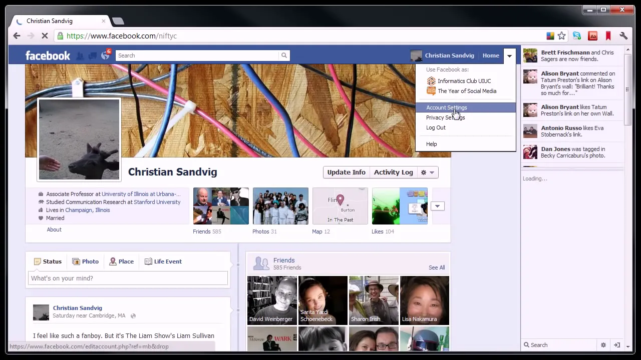Screen dimensions: 641x360
Task: Click the Skype extension icon
Action: click(577, 36)
